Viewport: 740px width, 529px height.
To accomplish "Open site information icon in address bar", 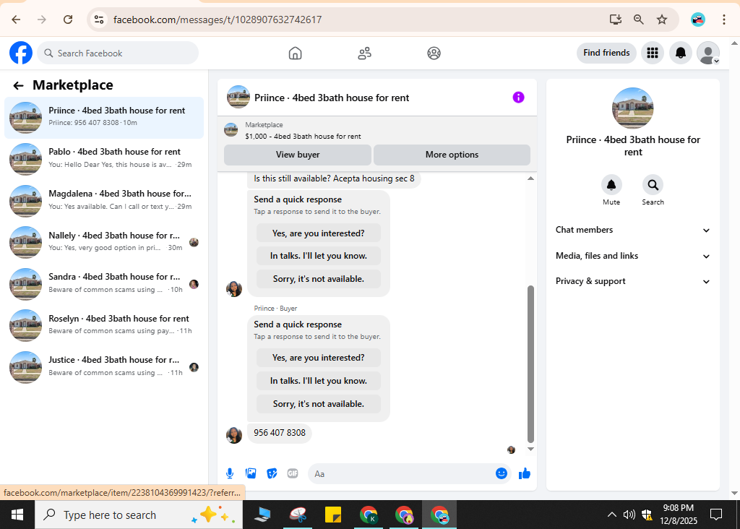I will [x=98, y=20].
